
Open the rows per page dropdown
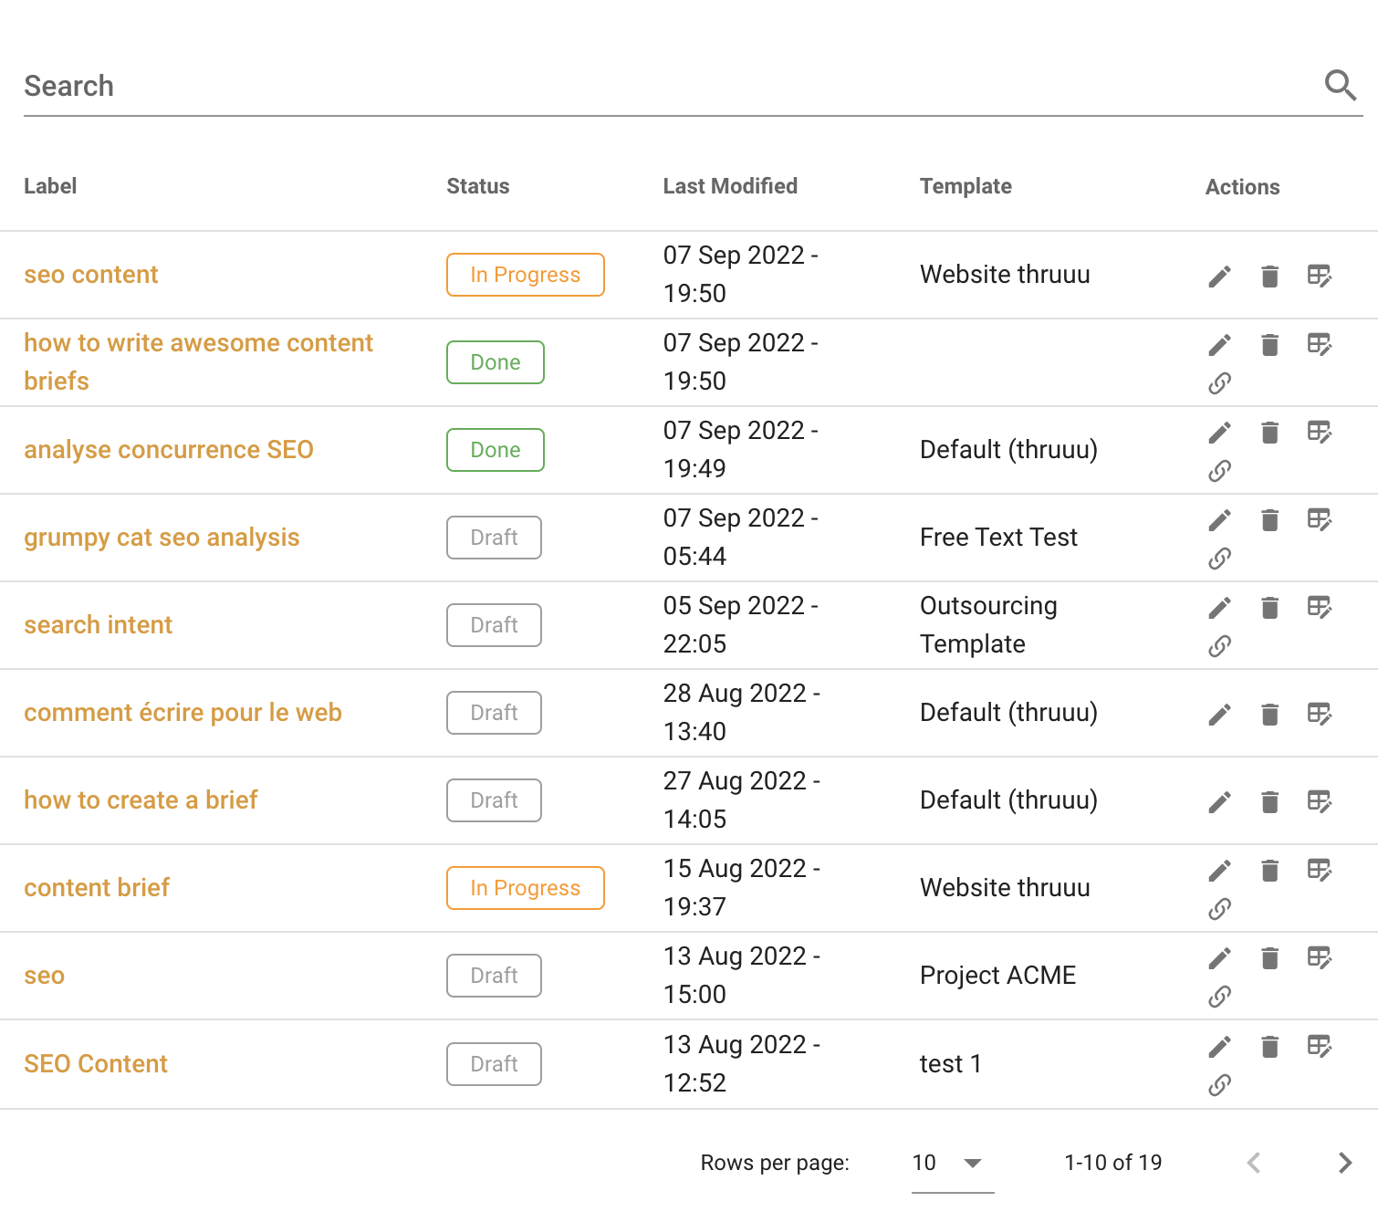pyautogui.click(x=950, y=1163)
